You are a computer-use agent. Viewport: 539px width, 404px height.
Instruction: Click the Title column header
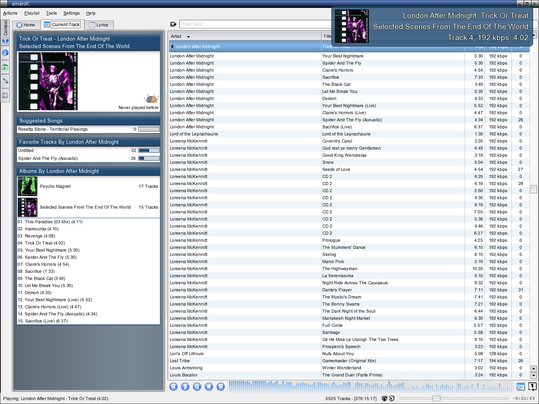(327, 36)
